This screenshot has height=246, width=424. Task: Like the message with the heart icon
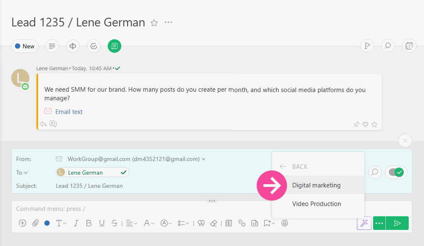coord(365,125)
